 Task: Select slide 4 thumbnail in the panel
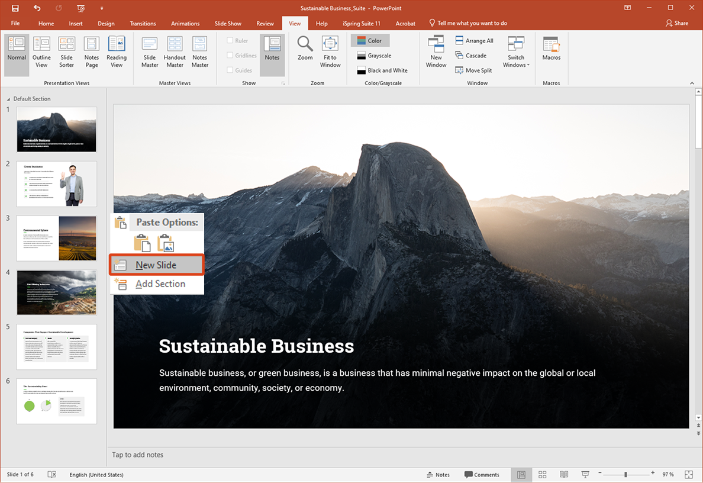coord(56,292)
